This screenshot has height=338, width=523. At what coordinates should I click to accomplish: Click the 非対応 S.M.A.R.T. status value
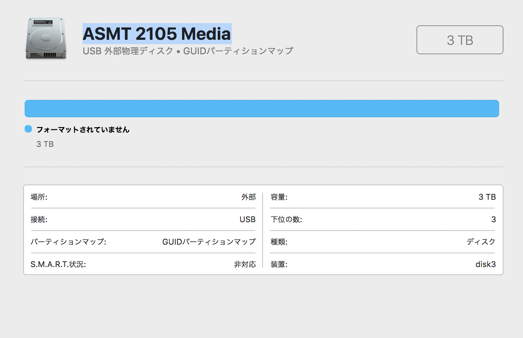[x=245, y=264]
